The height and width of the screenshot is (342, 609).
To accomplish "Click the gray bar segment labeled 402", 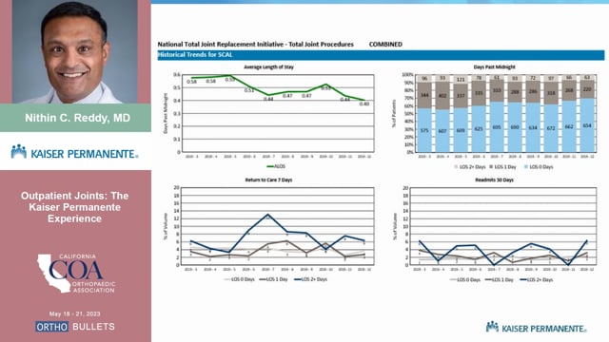I will tap(442, 96).
